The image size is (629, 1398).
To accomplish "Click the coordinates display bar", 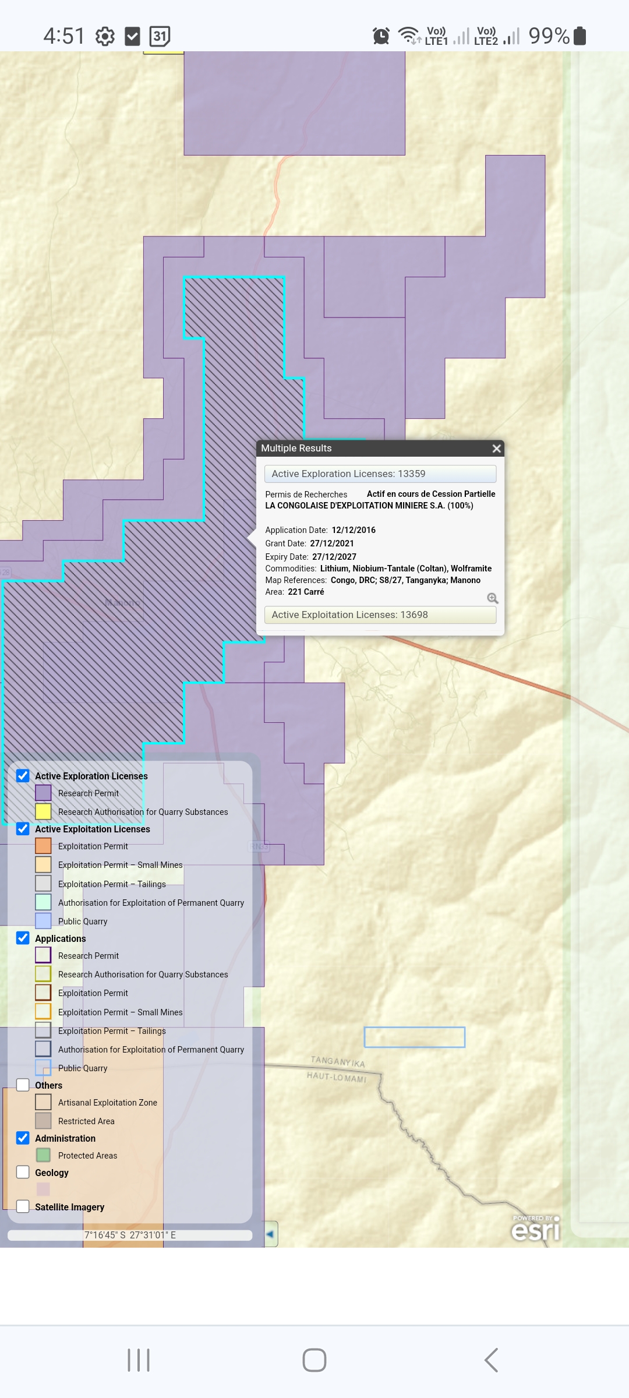I will [130, 1235].
